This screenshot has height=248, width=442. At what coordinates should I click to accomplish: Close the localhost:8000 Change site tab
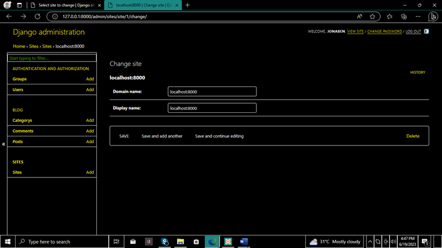point(177,5)
